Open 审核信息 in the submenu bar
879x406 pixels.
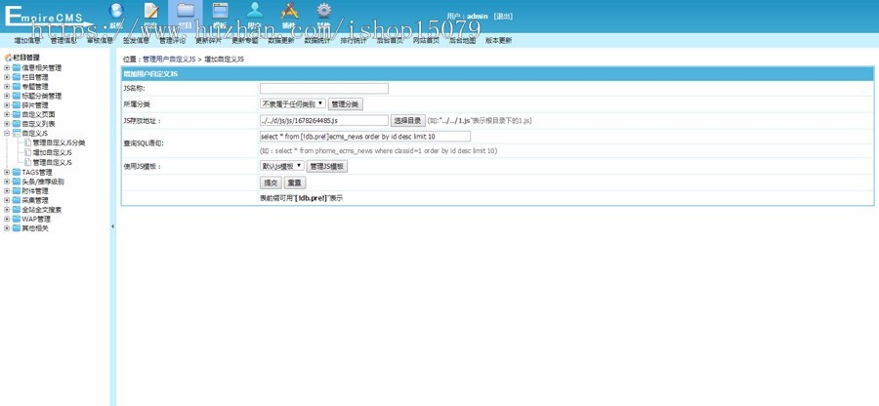pyautogui.click(x=100, y=40)
